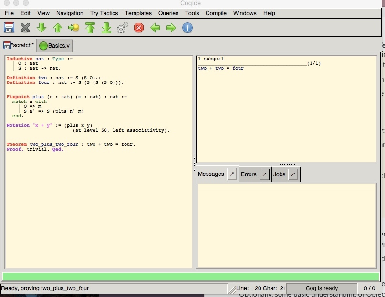Open the Help menu
This screenshot has width=385, height=297.
click(269, 13)
